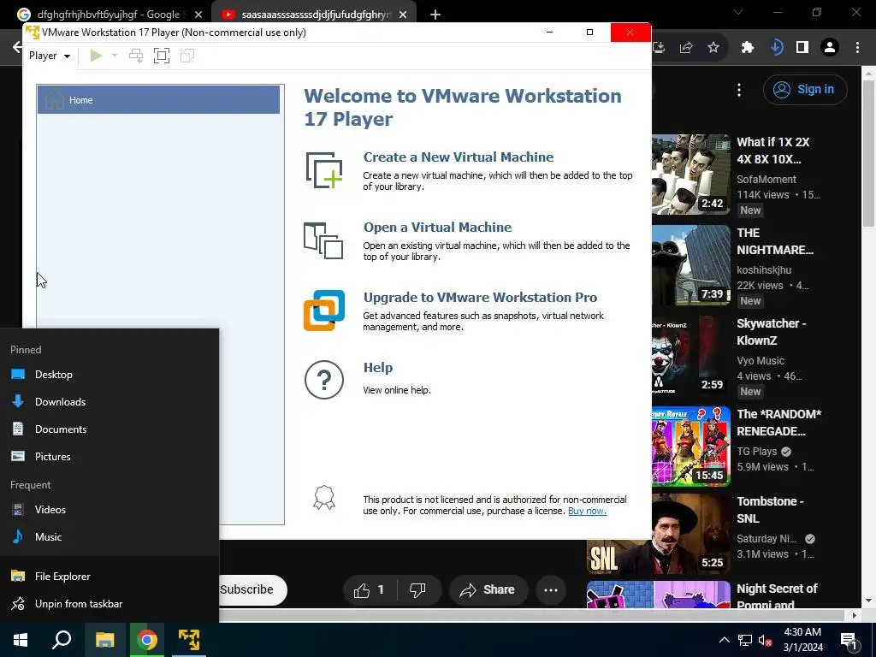876x657 pixels.
Task: Open more actions ellipsis under video
Action: (551, 589)
